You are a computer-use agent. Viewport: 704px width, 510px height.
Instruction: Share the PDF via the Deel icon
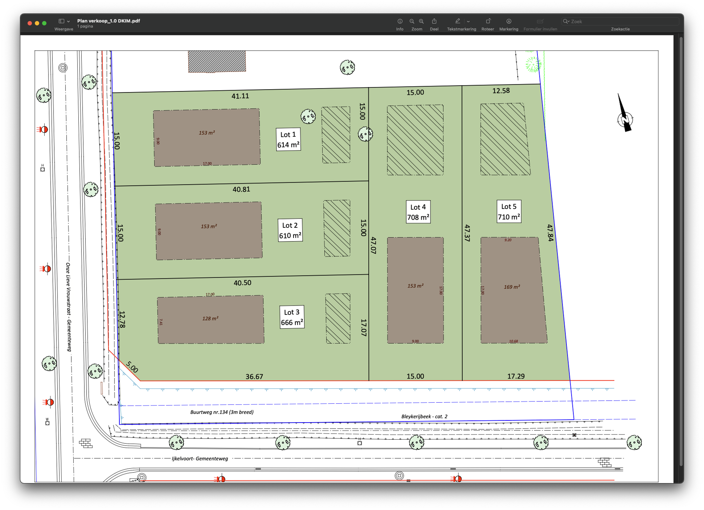coord(434,21)
